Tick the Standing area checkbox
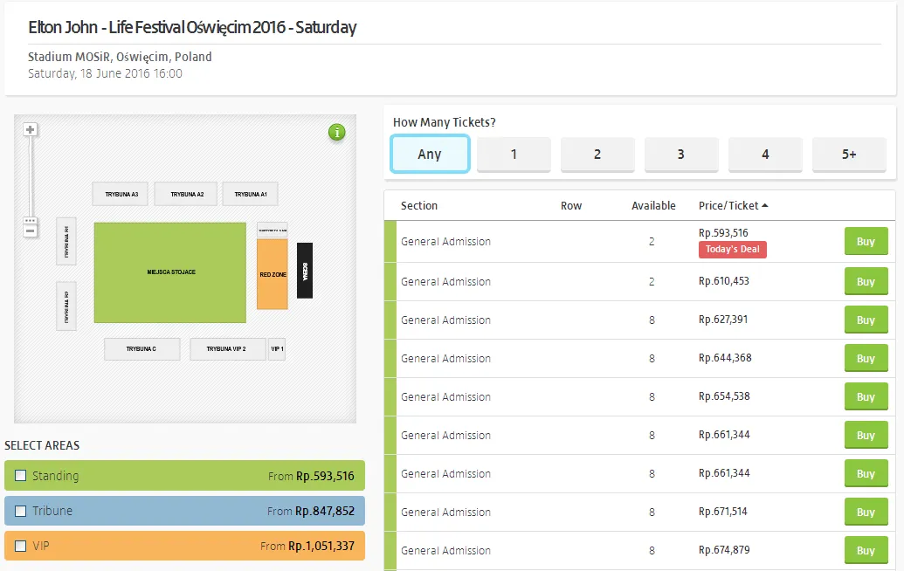904x571 pixels. [21, 475]
